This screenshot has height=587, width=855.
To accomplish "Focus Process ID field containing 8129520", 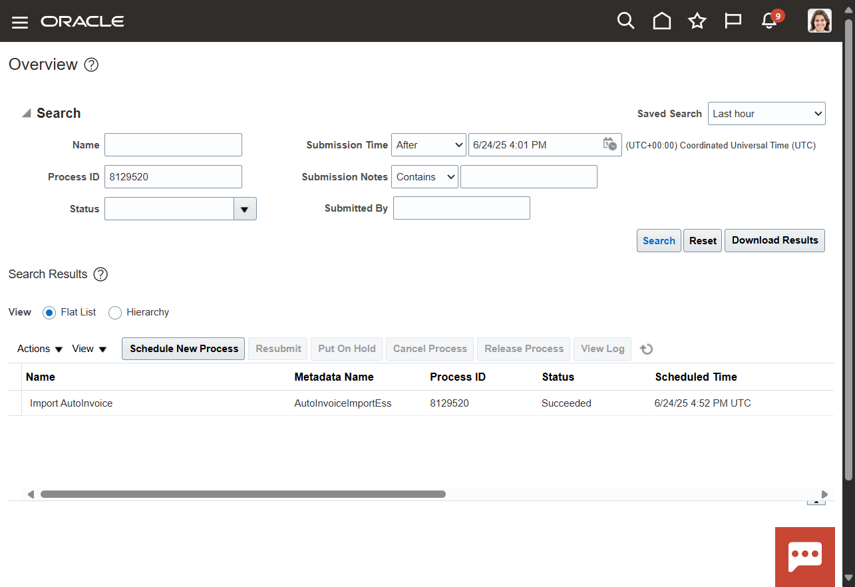I will [x=173, y=177].
